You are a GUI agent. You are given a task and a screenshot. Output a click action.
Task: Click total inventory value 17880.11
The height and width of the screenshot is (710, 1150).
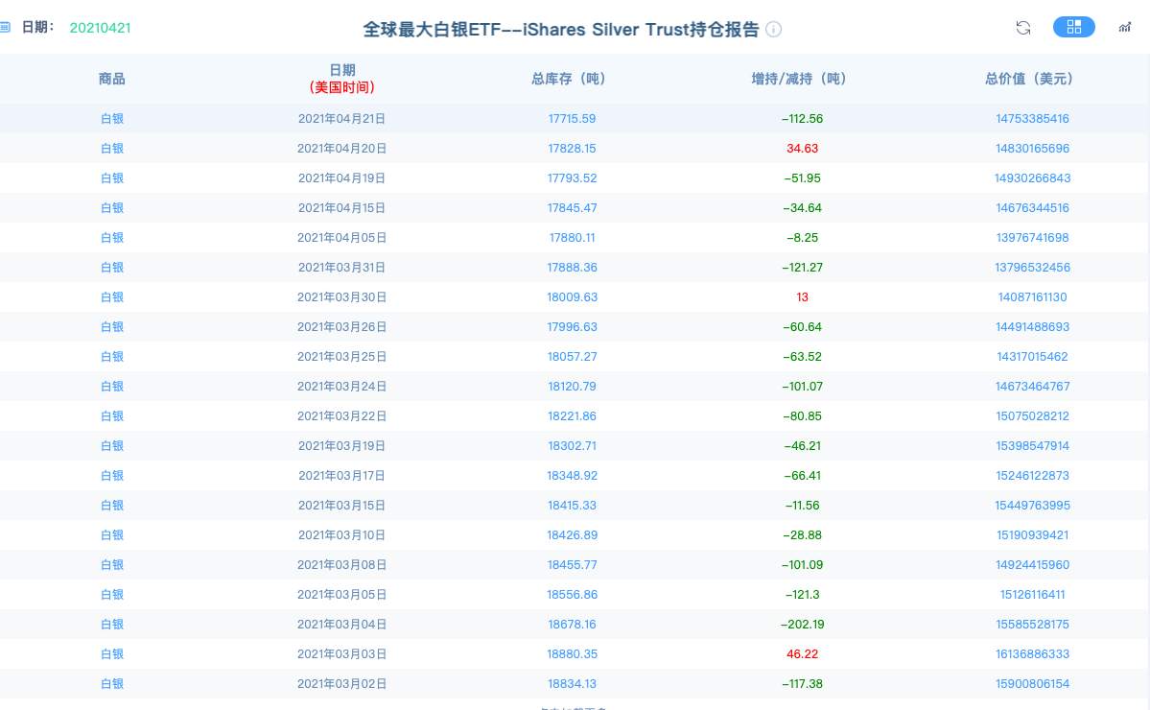click(572, 238)
